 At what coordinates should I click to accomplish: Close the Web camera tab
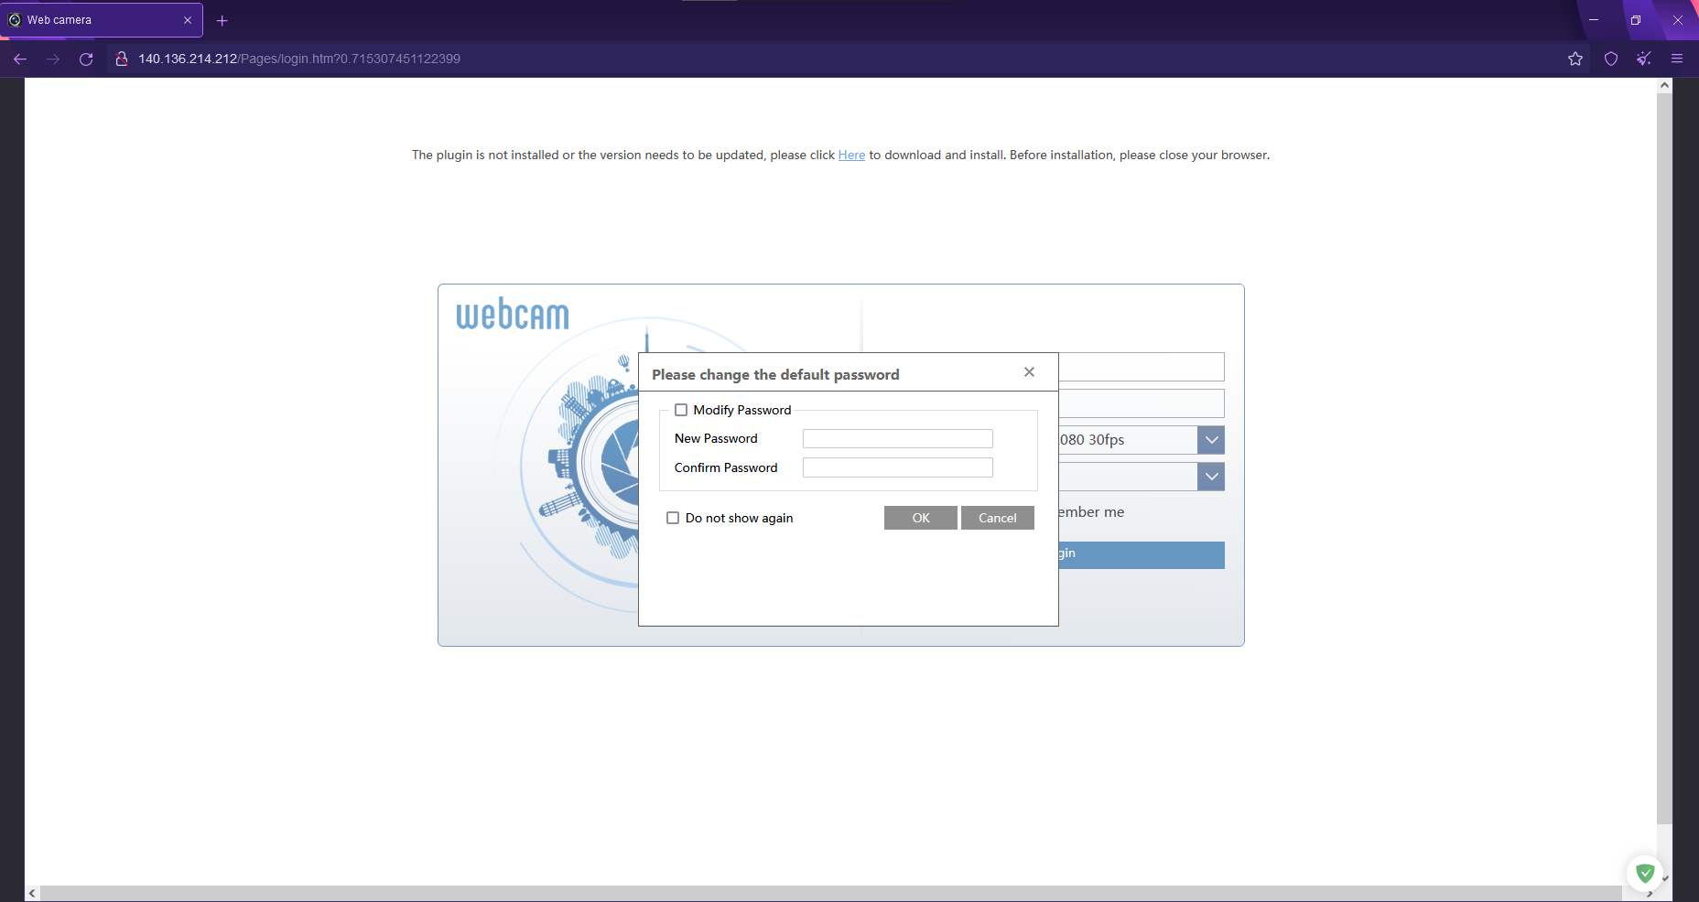tap(188, 20)
